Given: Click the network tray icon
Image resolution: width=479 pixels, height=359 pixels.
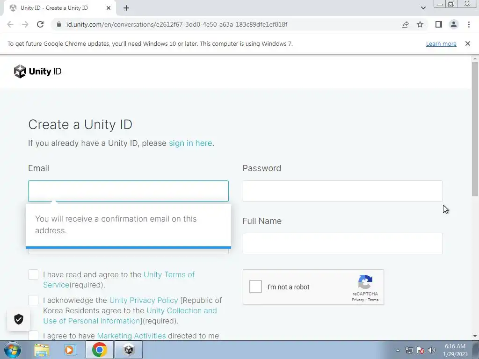Looking at the screenshot, I should (x=409, y=350).
